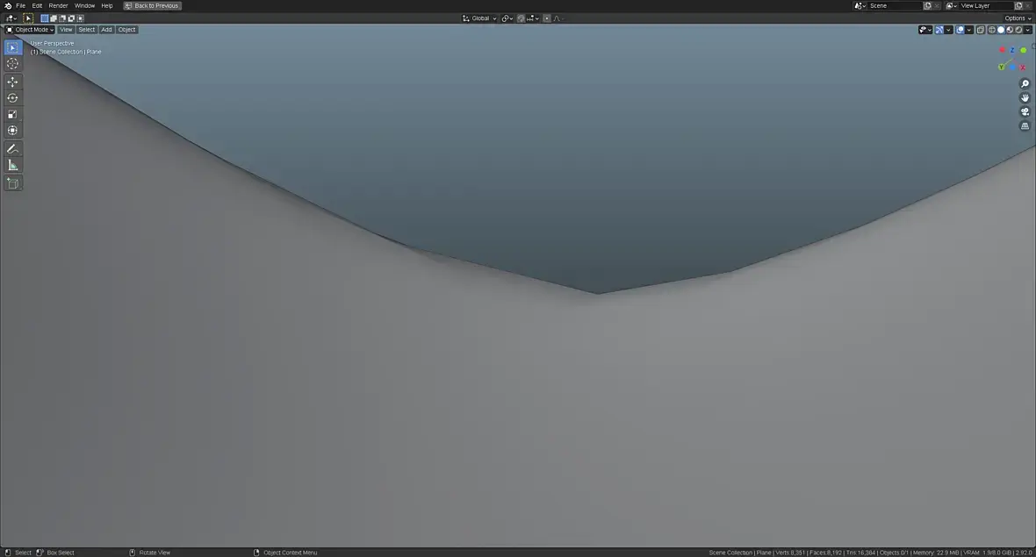Click the 'Rotate View' status bar hint
This screenshot has width=1036, height=557.
(x=155, y=553)
